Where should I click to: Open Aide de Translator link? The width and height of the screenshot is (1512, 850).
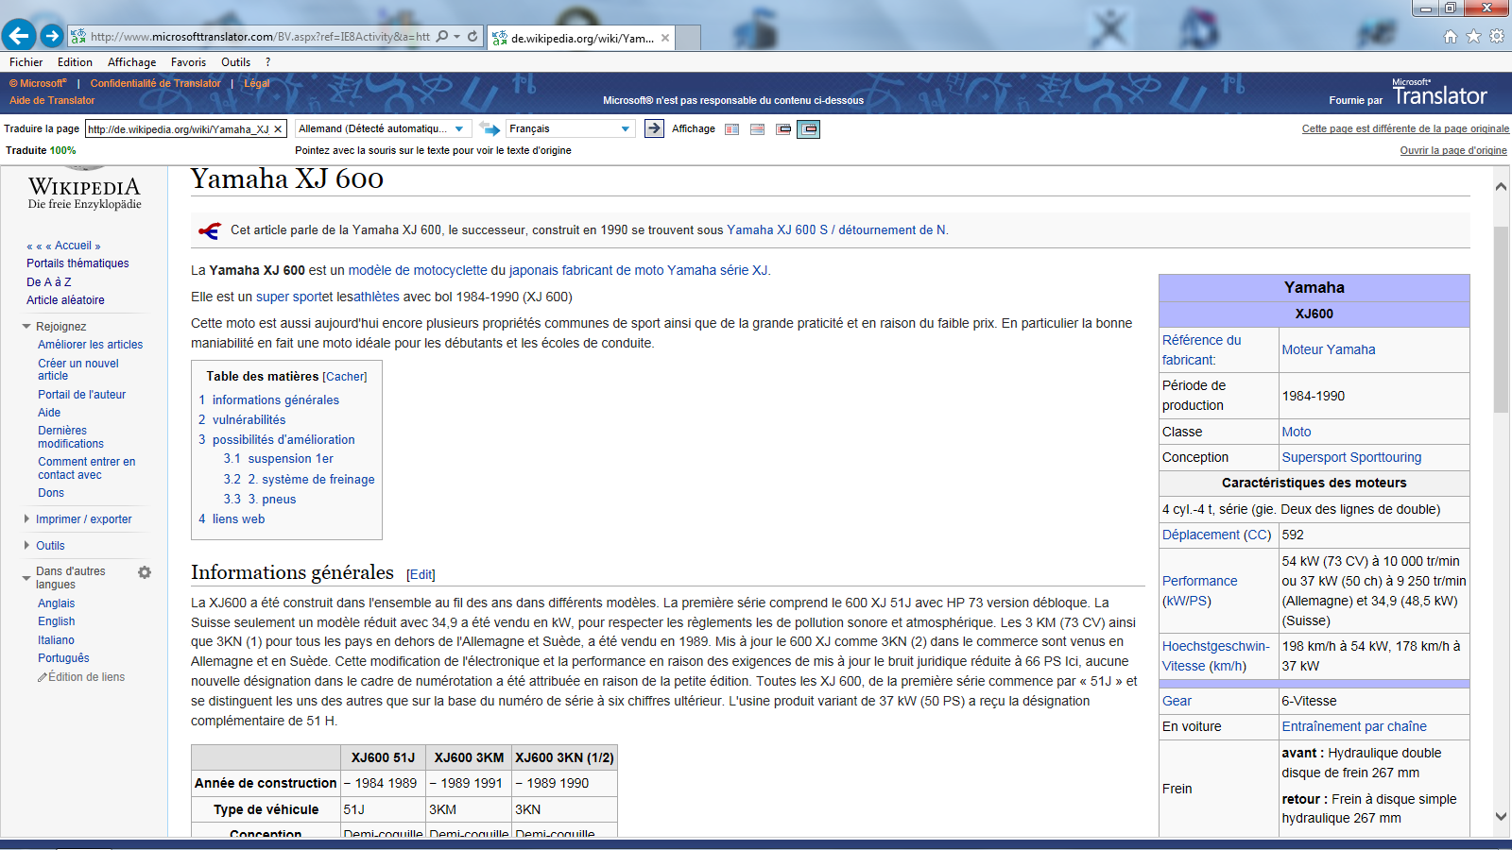pyautogui.click(x=52, y=100)
